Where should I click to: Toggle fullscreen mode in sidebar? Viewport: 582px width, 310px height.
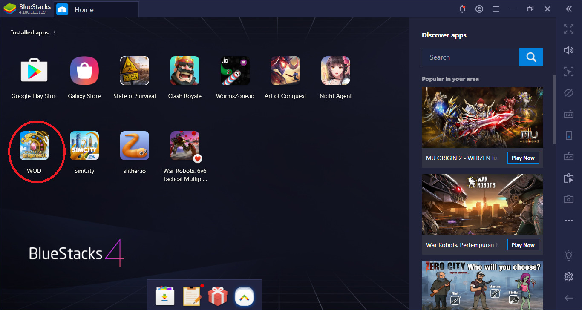pos(569,29)
